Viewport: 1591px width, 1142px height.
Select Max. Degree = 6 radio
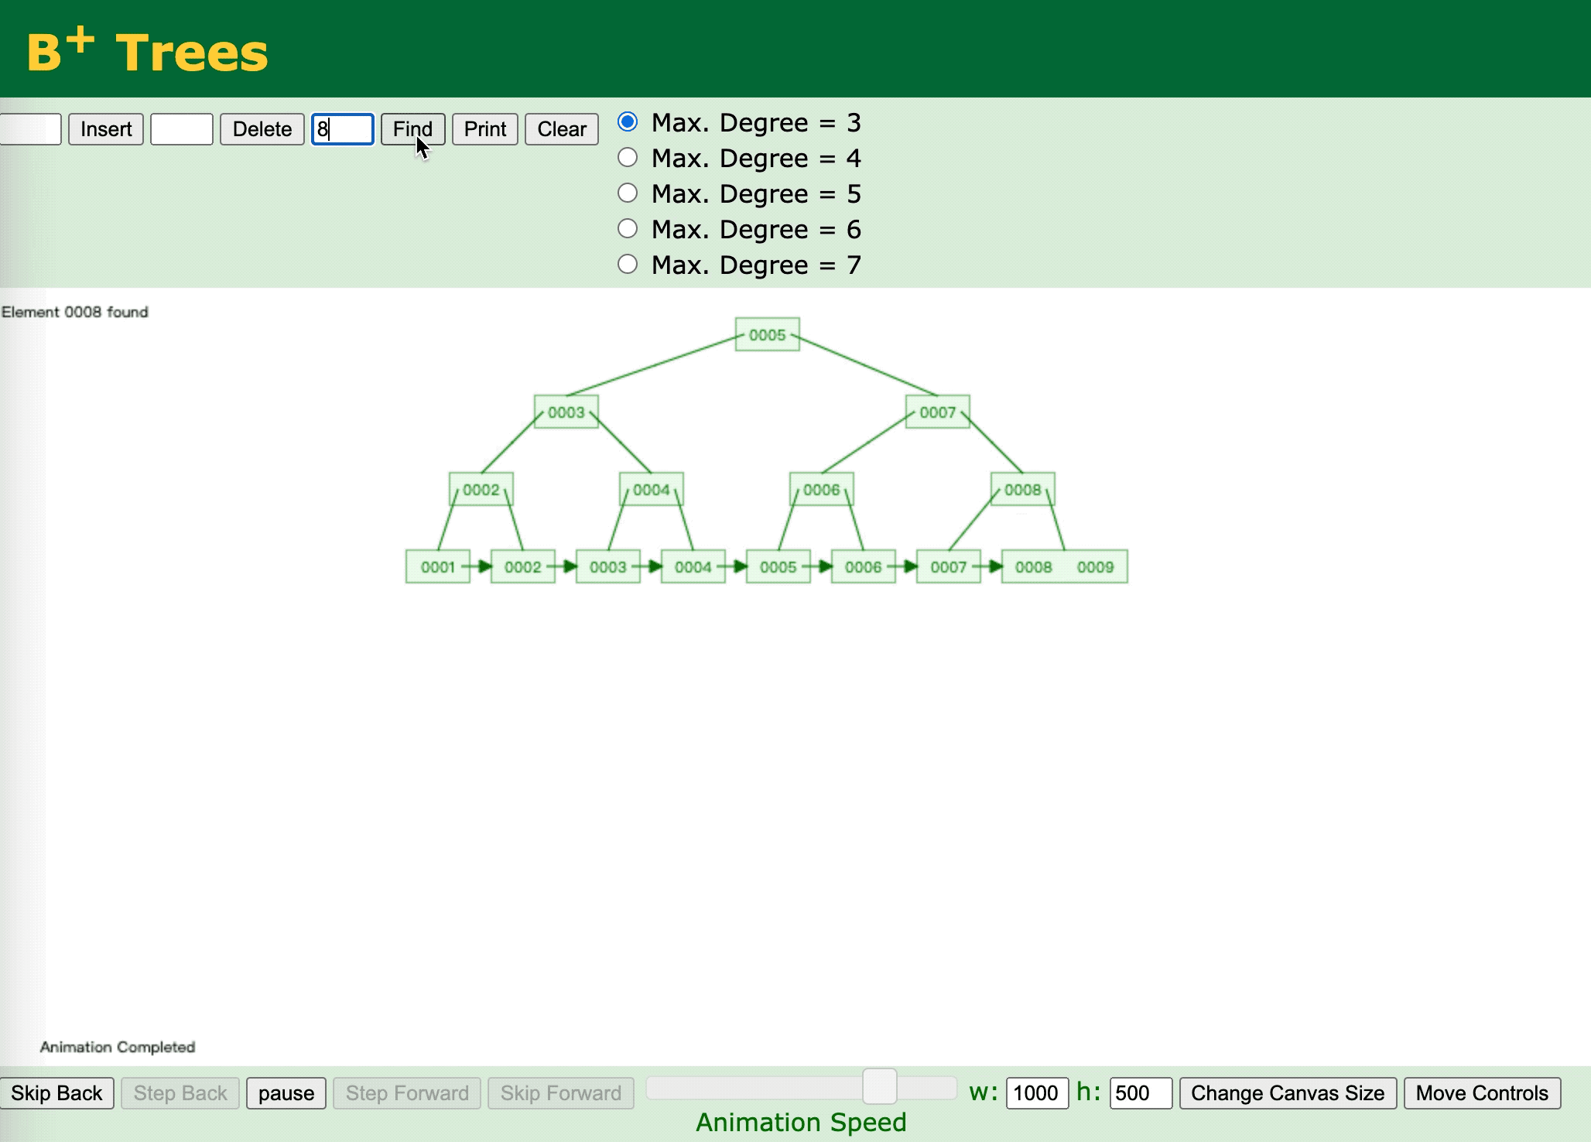point(628,229)
